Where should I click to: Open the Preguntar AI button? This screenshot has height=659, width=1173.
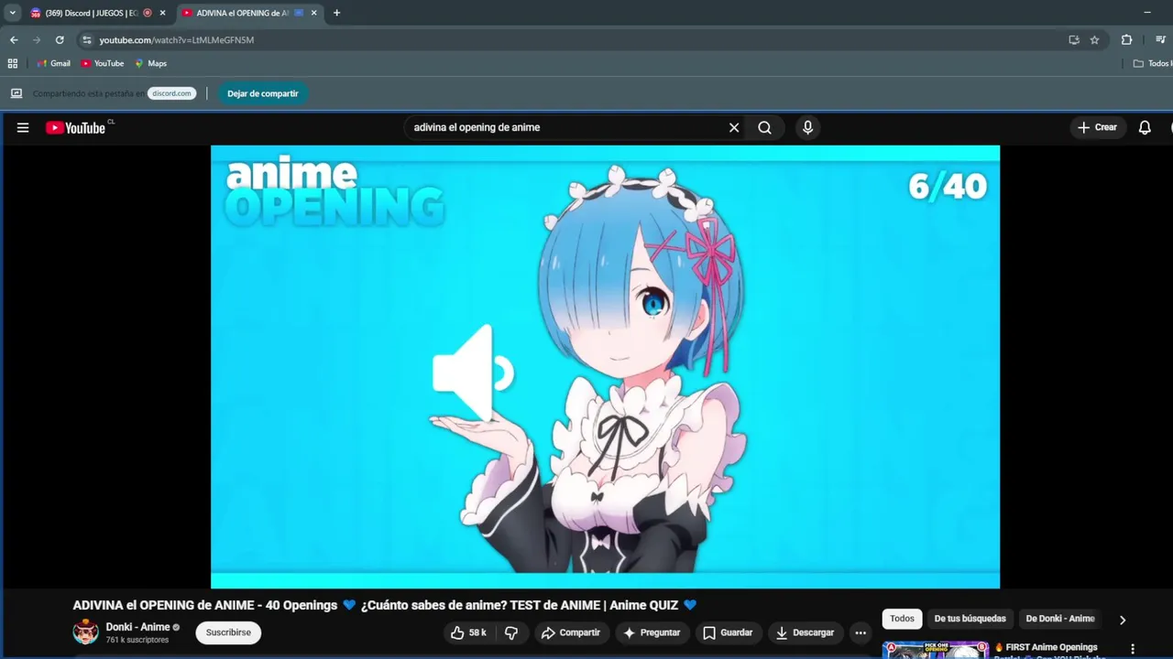coord(652,632)
